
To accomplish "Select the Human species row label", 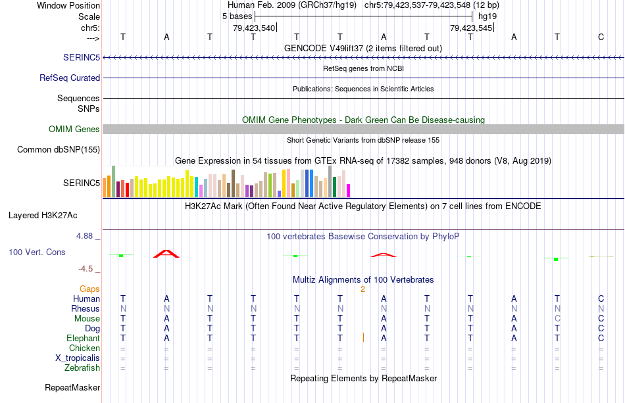I will click(86, 298).
